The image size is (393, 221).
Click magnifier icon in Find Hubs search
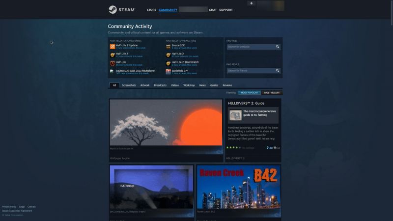point(278,47)
